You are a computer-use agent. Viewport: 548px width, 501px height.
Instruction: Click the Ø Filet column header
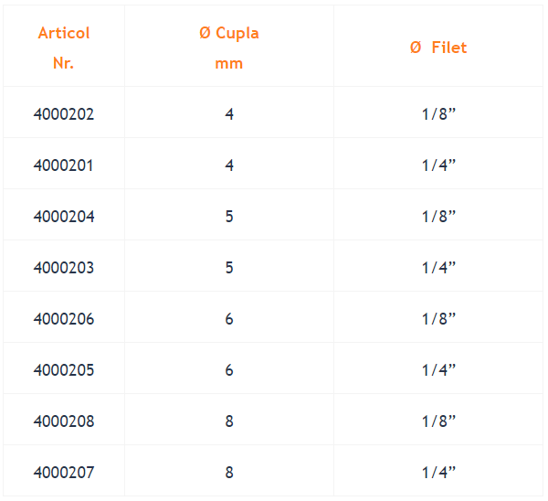[438, 48]
